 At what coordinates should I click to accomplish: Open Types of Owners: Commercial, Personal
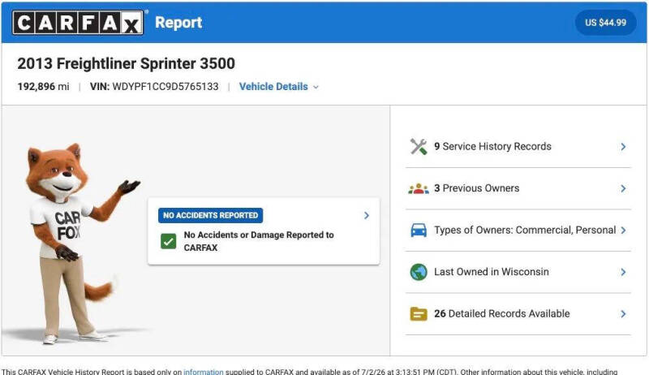pos(518,231)
